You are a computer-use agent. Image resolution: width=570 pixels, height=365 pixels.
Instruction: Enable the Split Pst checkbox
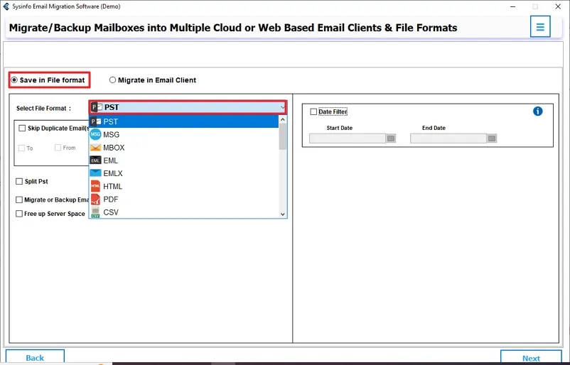19,181
